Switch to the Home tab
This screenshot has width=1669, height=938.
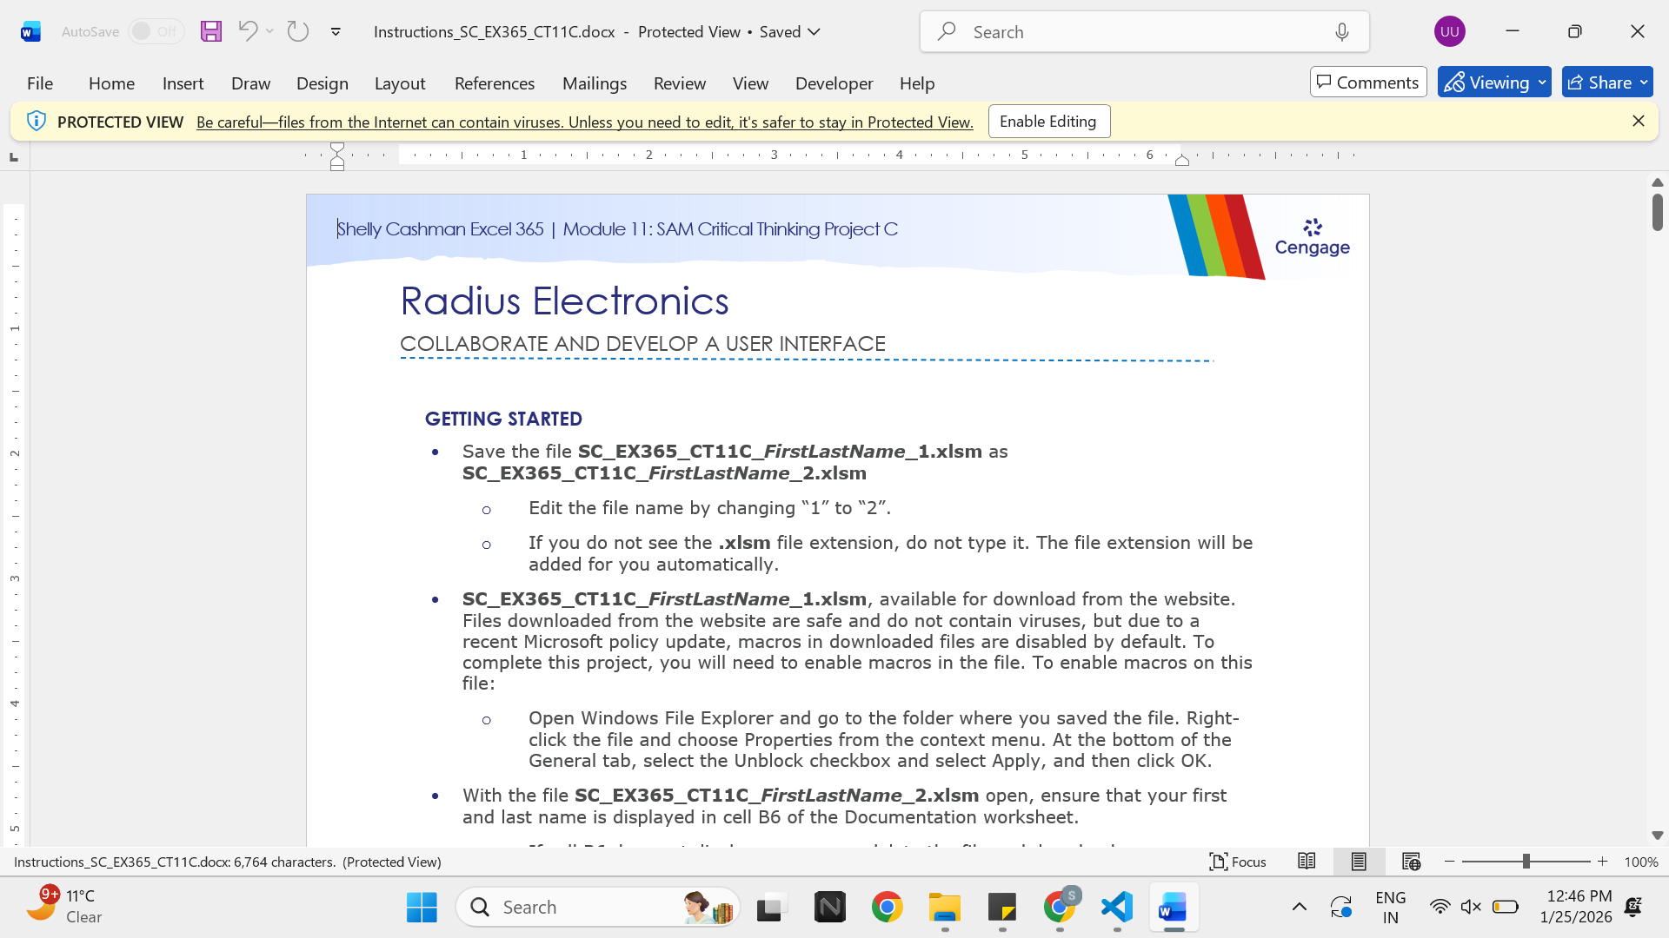[111, 83]
